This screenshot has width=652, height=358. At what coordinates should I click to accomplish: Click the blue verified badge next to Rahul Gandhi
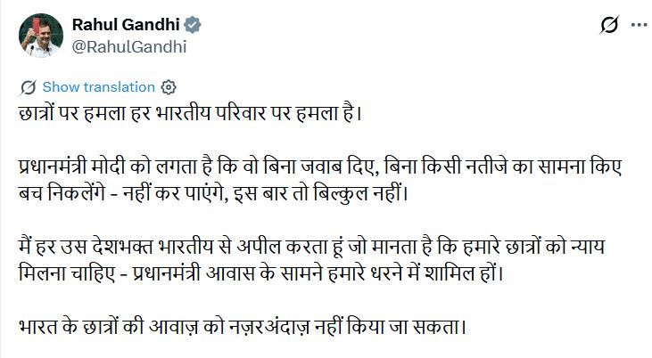point(193,25)
